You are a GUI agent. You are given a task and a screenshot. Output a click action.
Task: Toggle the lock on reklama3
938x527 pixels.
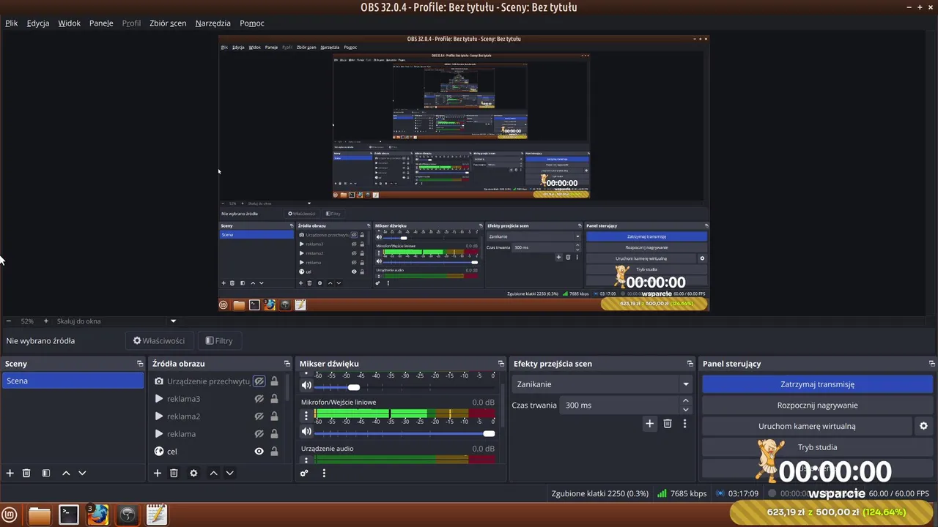click(274, 399)
